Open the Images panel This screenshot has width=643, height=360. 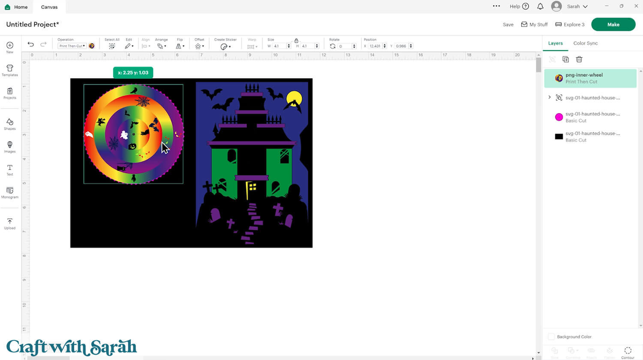click(9, 146)
